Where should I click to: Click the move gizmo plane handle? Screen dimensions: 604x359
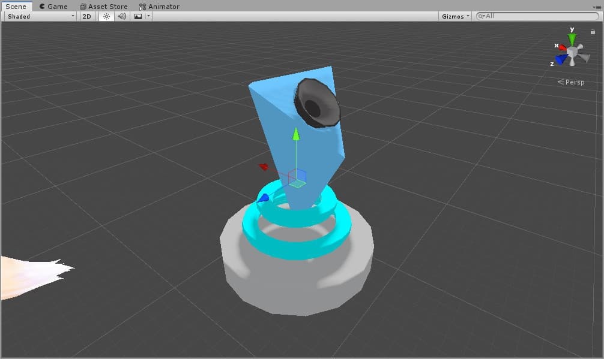click(x=297, y=177)
